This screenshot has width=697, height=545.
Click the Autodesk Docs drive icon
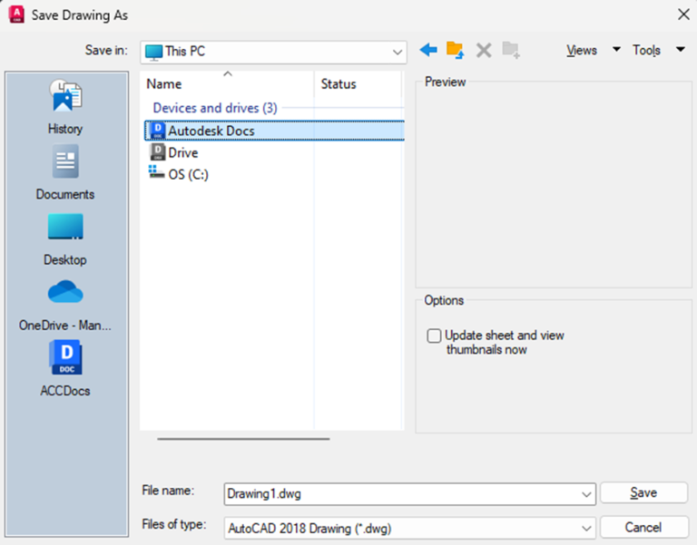157,131
